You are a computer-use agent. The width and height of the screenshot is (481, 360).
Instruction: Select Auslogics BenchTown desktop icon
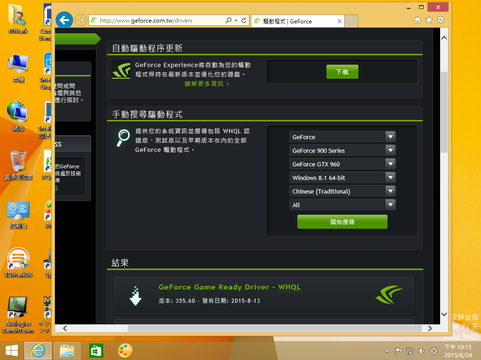(18, 315)
